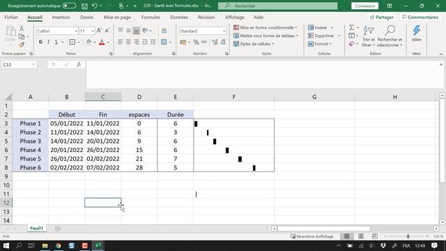The width and height of the screenshot is (446, 251).
Task: Switch to the Formules tab
Action: point(151,17)
